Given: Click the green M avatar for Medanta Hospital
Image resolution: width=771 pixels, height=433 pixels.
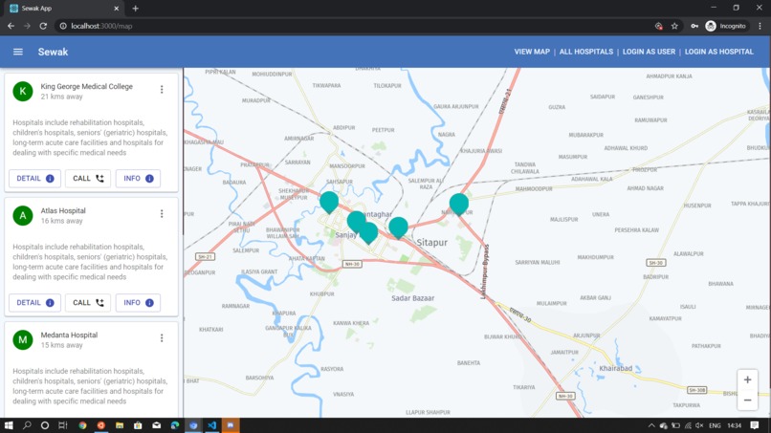Looking at the screenshot, I should coord(23,339).
